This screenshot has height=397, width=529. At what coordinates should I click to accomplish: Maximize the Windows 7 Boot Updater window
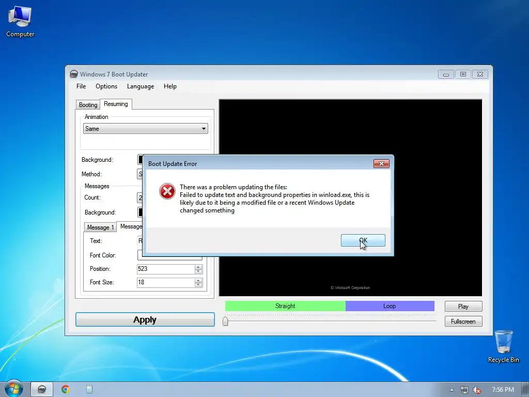(x=463, y=74)
